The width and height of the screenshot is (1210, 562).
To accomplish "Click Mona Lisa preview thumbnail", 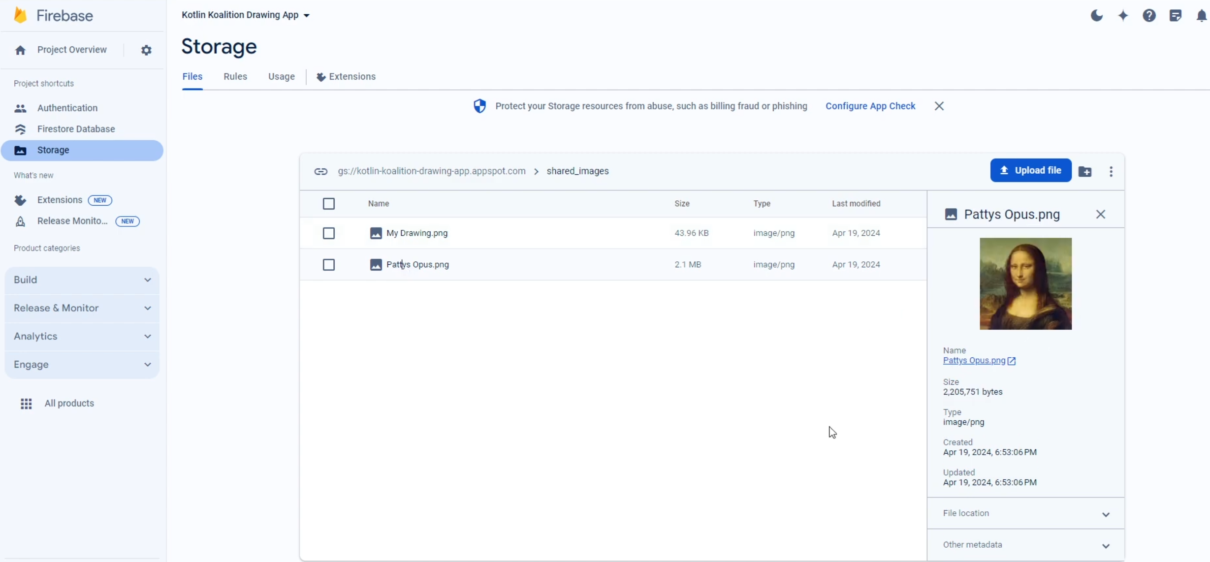I will [x=1025, y=284].
